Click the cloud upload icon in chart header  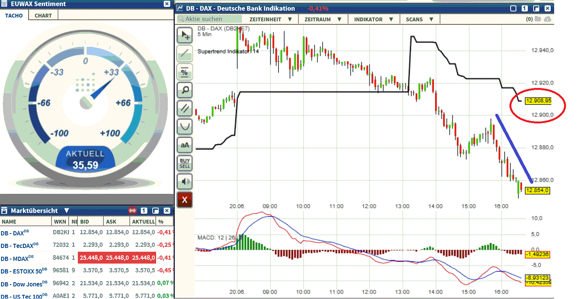pos(548,19)
